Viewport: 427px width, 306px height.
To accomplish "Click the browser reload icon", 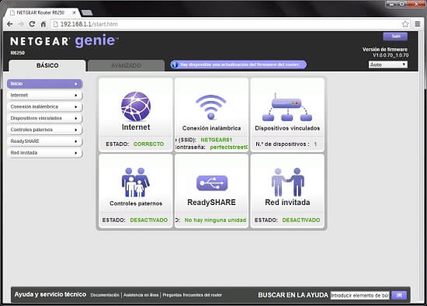I will pyautogui.click(x=32, y=24).
